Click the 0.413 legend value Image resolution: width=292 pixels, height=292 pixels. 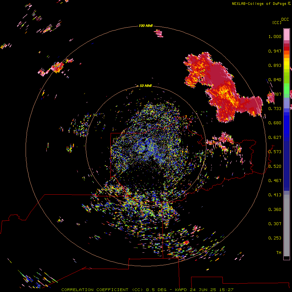pyautogui.click(x=275, y=195)
